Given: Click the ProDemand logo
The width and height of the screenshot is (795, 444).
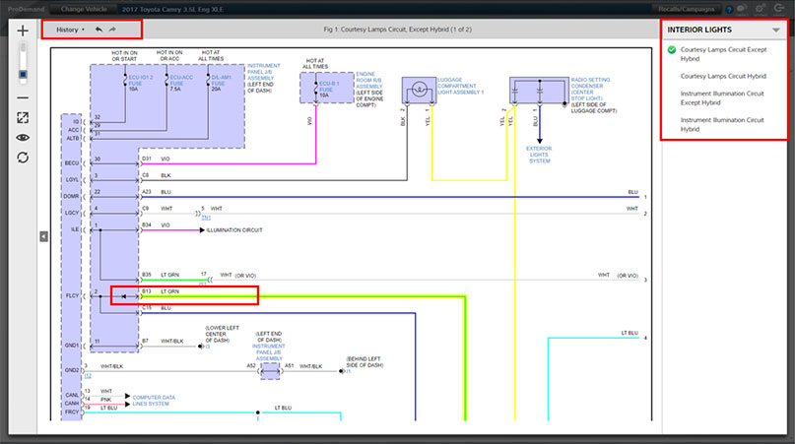Looking at the screenshot, I should tap(27, 9).
